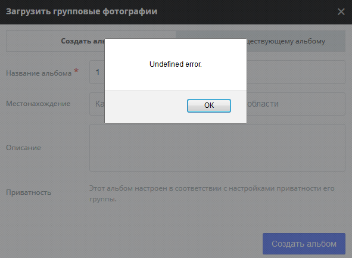
Task: Click the album privacy settings explanation text
Action: pyautogui.click(x=211, y=194)
